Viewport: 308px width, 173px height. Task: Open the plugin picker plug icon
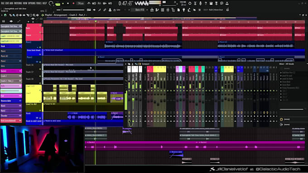[183, 10]
